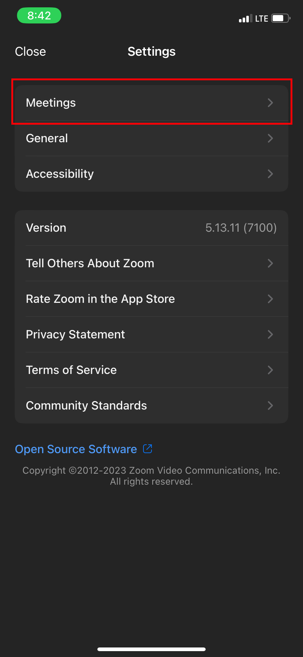Tap the battery icon in status bar
This screenshot has width=303, height=657.
[280, 18]
